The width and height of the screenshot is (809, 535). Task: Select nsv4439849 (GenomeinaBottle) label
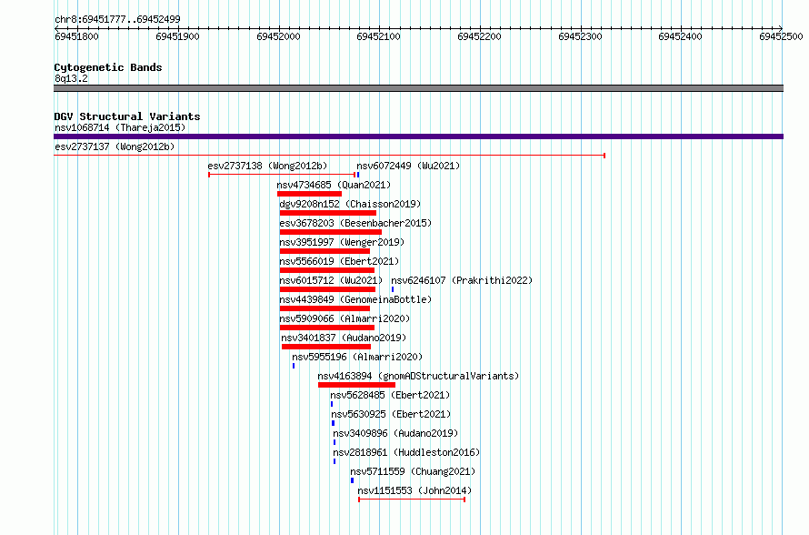click(355, 299)
